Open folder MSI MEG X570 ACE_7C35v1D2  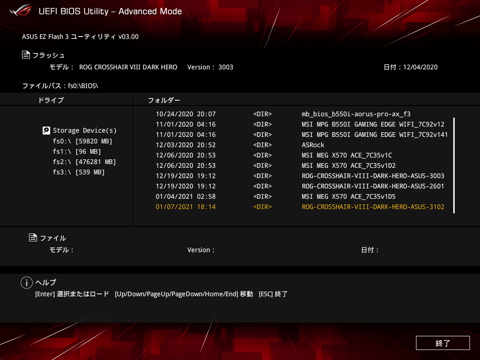(x=349, y=165)
